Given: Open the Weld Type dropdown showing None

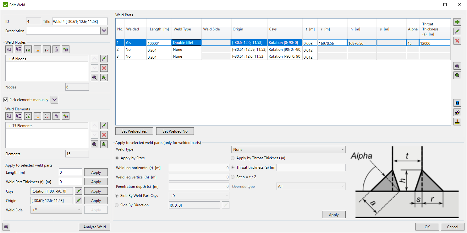Looking at the screenshot, I should tap(288, 149).
